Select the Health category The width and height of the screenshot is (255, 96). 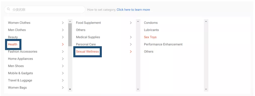click(x=13, y=44)
